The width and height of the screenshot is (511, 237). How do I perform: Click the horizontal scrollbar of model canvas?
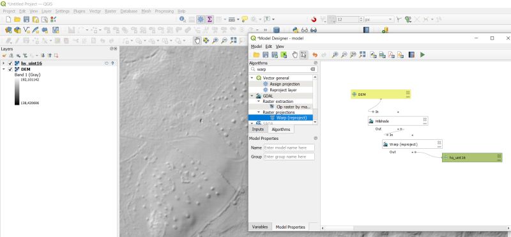coord(416,228)
